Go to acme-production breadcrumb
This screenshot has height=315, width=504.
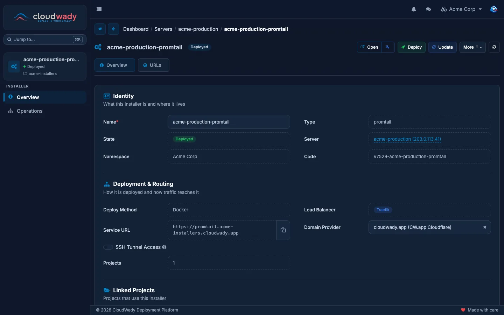[x=198, y=29]
